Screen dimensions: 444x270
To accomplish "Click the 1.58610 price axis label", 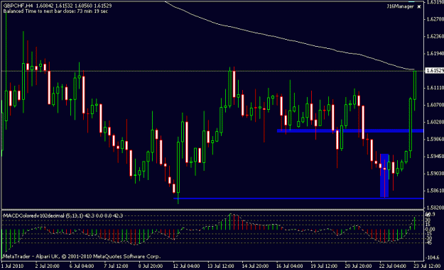I will point(435,191).
